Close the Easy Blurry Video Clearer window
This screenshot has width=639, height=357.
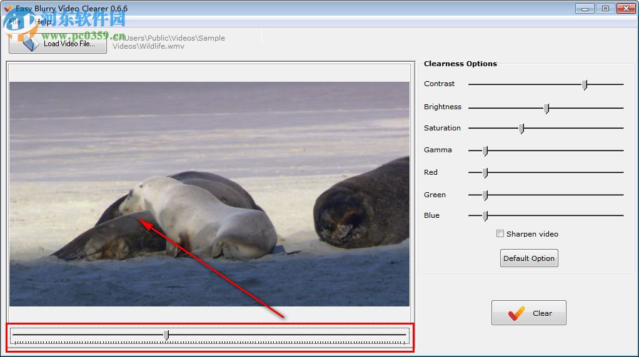626,8
